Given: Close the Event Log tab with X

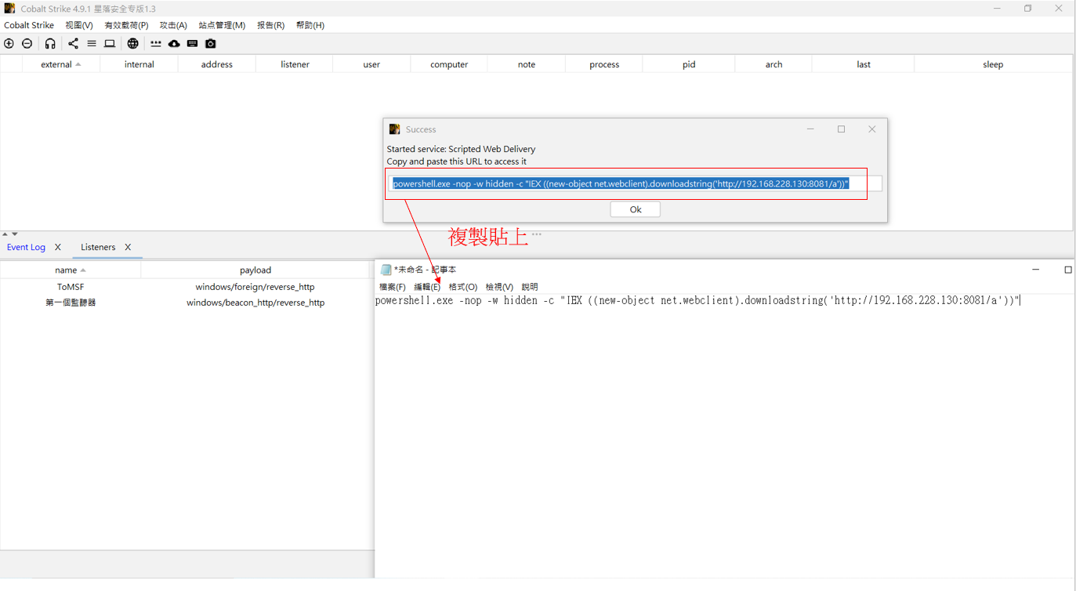Looking at the screenshot, I should pyautogui.click(x=58, y=247).
